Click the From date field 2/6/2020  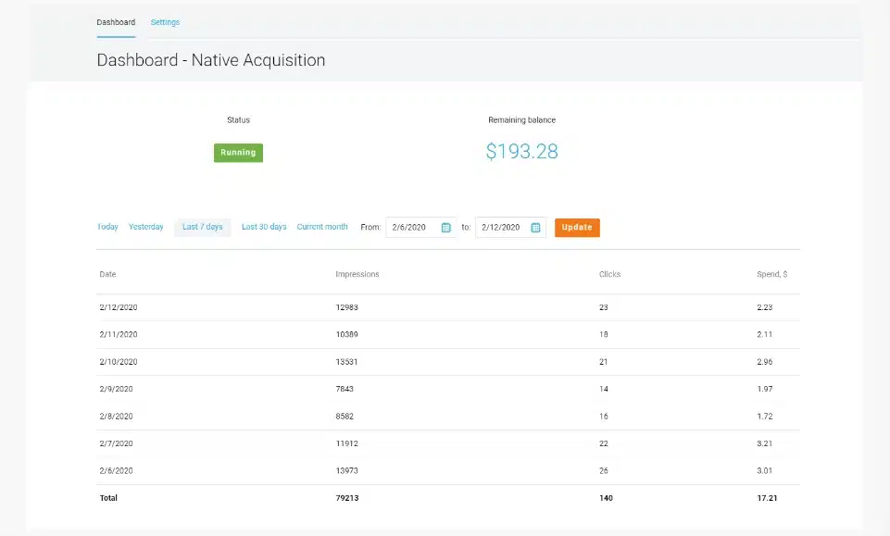point(412,228)
